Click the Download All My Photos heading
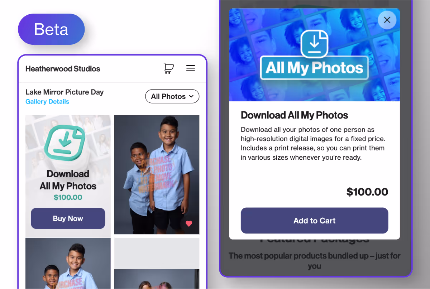 click(295, 115)
